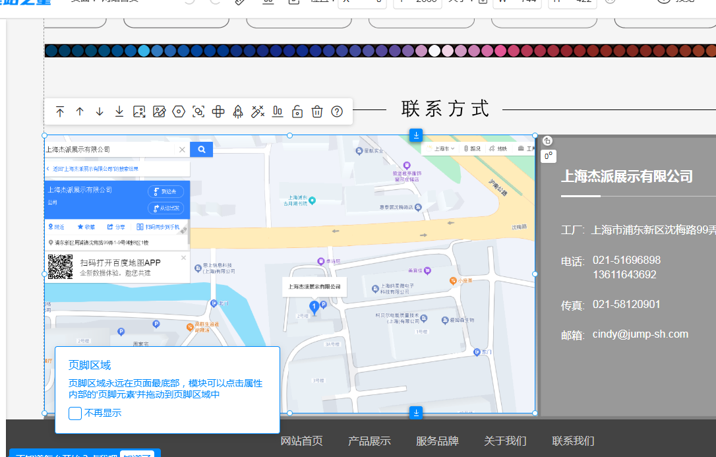Click the edit image pencil icon
716x457 pixels.
tap(159, 112)
